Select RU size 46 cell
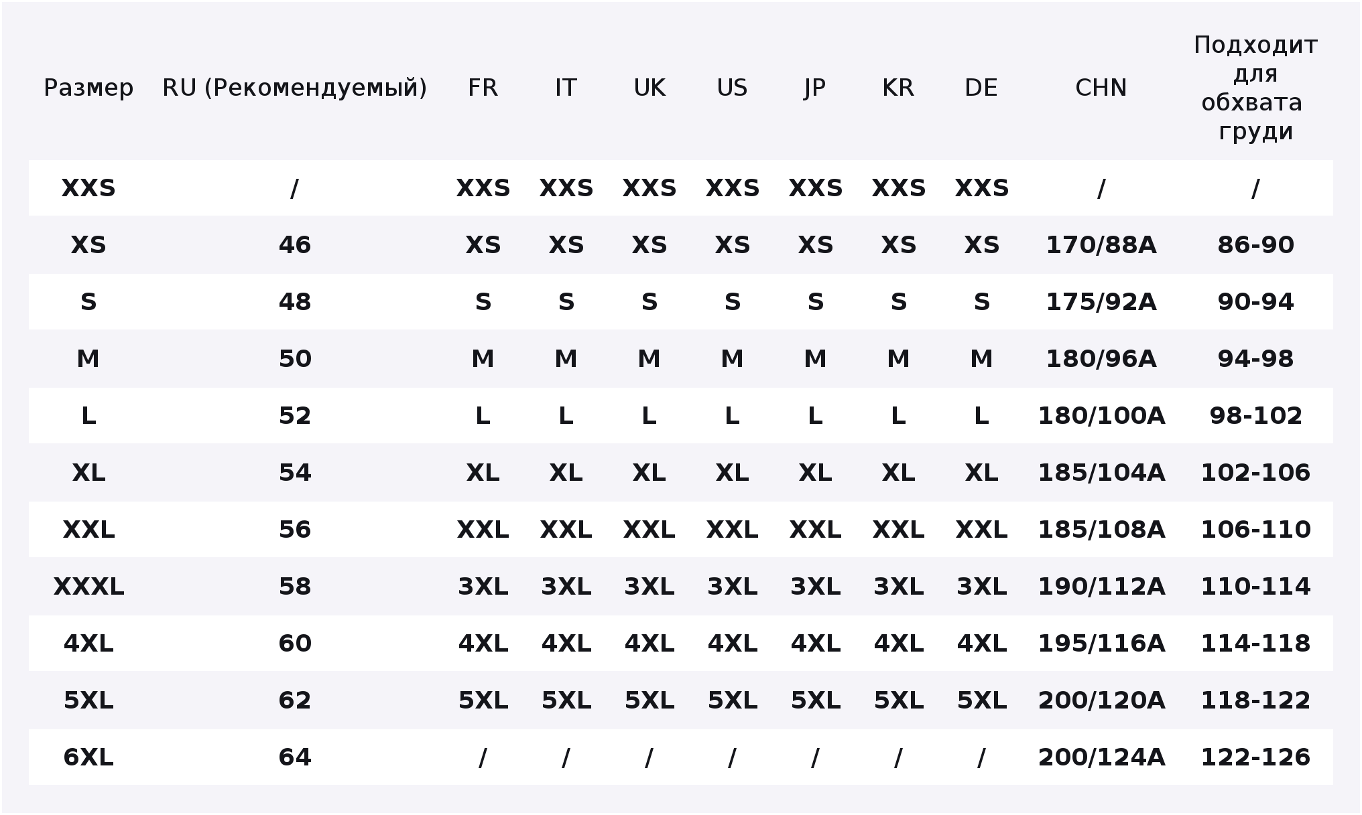The height and width of the screenshot is (815, 1362). [295, 245]
